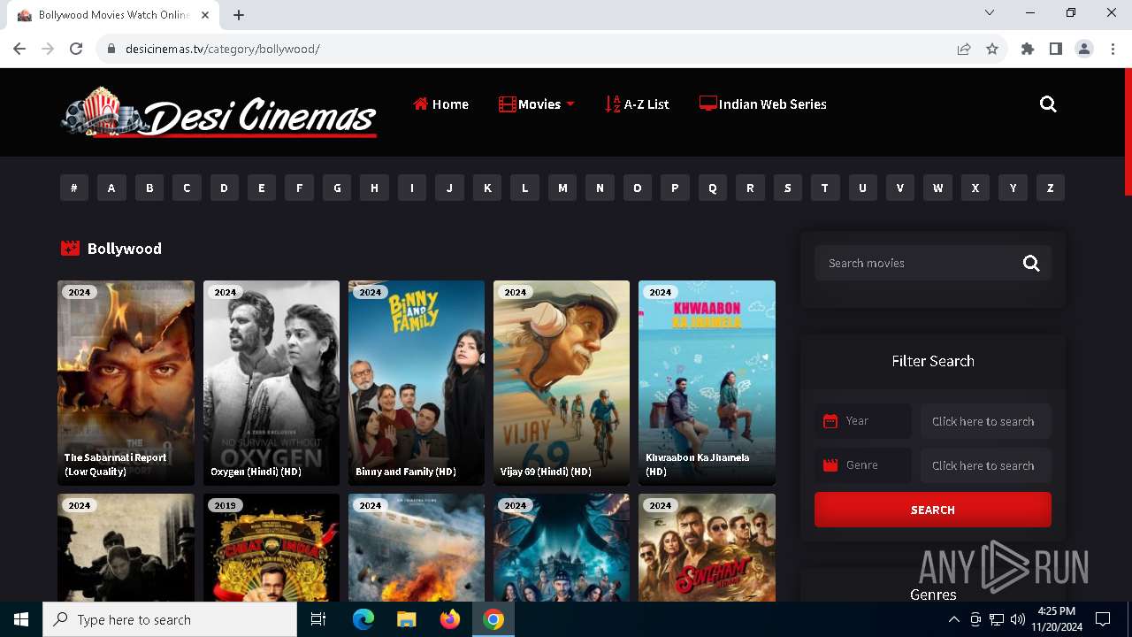
Task: Open the site search magnifier in header
Action: click(1048, 104)
